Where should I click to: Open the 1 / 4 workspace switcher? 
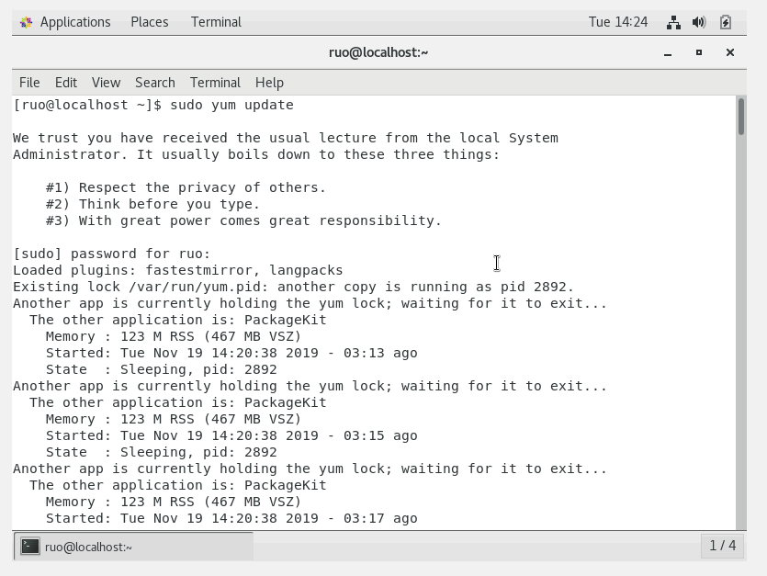723,546
